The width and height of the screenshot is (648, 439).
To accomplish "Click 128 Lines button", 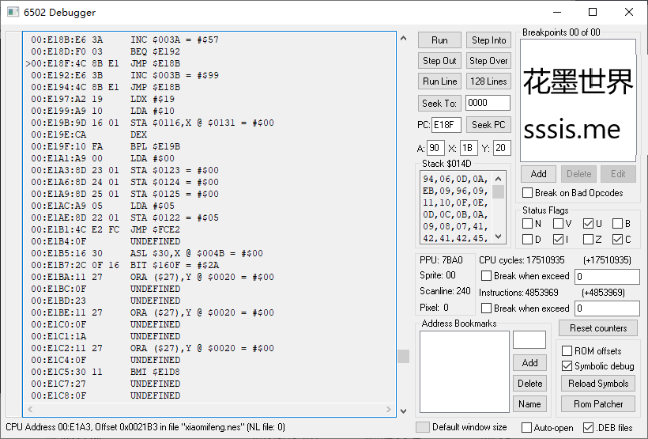I will pos(488,81).
